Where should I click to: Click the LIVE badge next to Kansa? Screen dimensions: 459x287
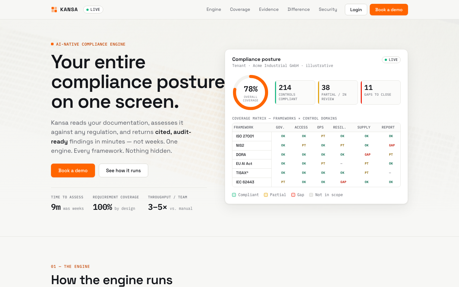click(93, 10)
